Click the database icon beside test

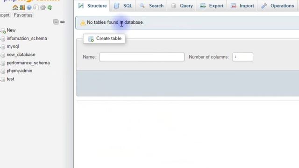click(x=3, y=79)
